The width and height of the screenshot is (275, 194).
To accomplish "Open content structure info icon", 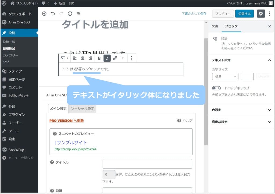I will pos(70,14).
